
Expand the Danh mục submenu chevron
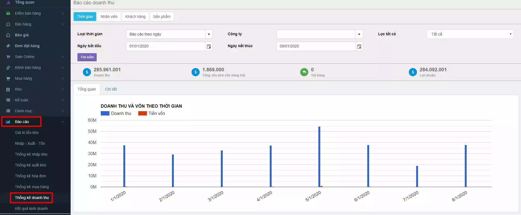[63, 111]
